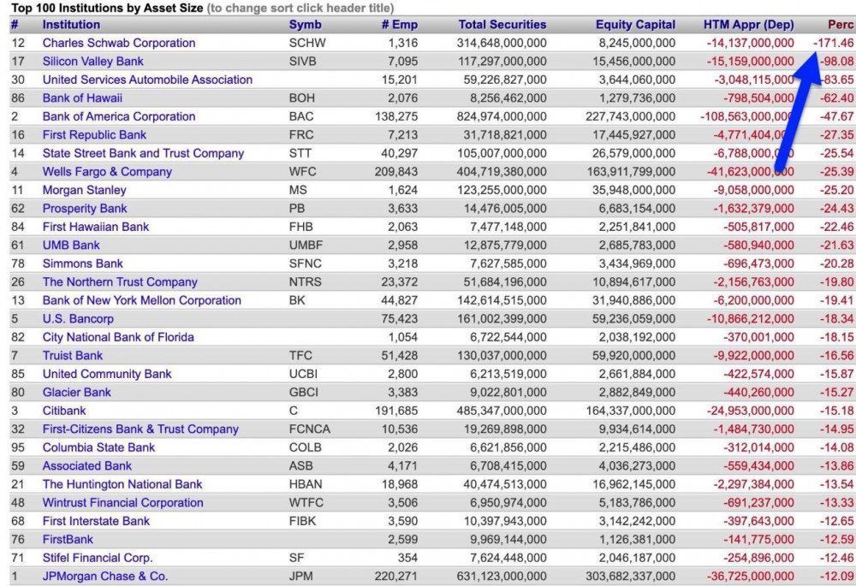
Task: Open Silicon Valley Bank link
Action: tap(93, 62)
